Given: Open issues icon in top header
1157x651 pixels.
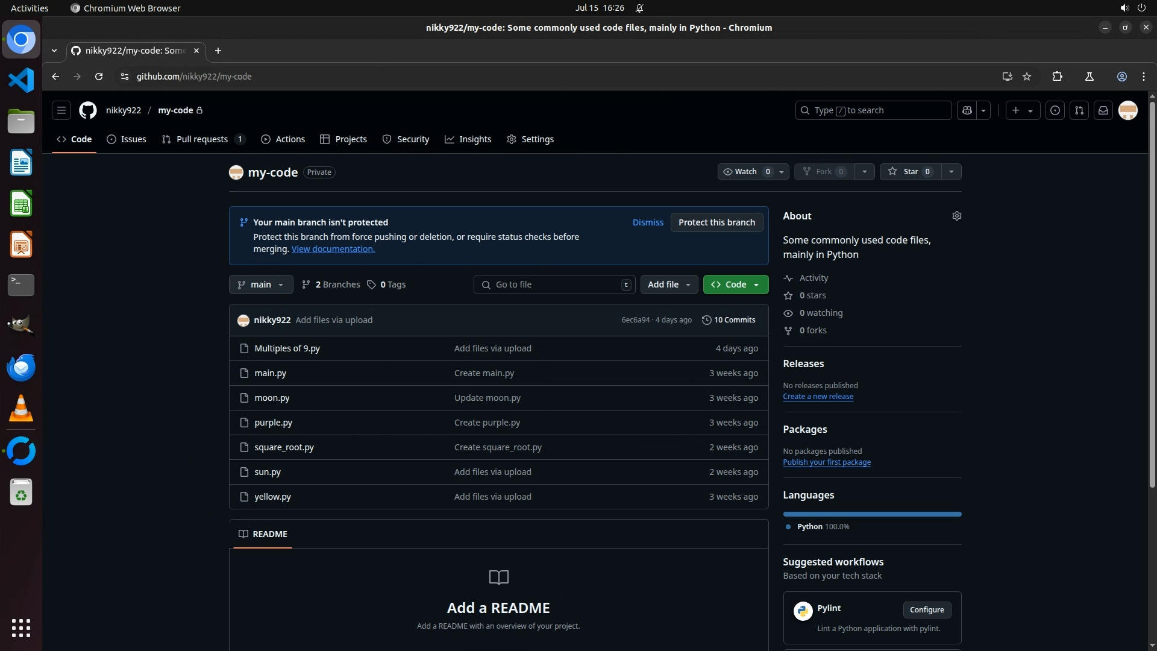Looking at the screenshot, I should [x=1055, y=110].
